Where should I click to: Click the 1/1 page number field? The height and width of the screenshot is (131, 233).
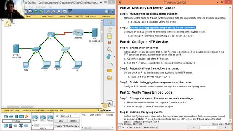209,127
